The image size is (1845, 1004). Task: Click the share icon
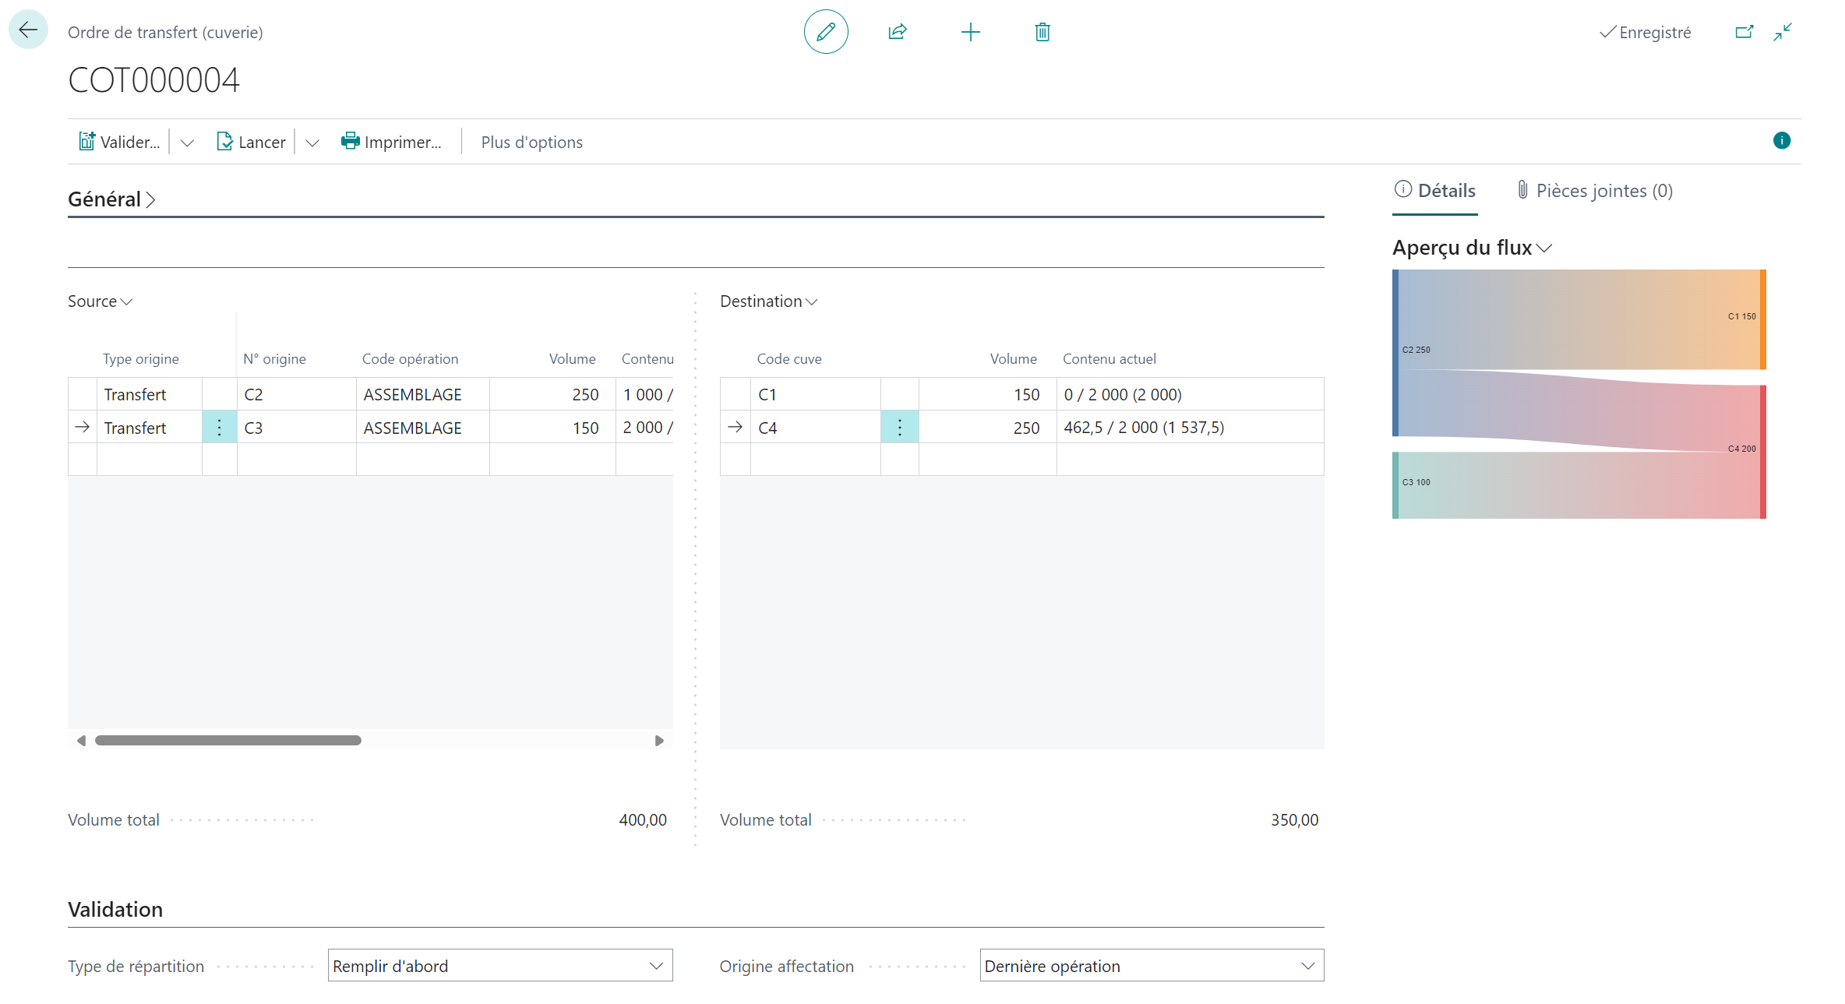(x=898, y=32)
